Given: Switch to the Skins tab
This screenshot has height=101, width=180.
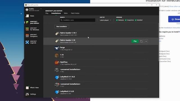Looking at the screenshot, I should [x=66, y=13].
